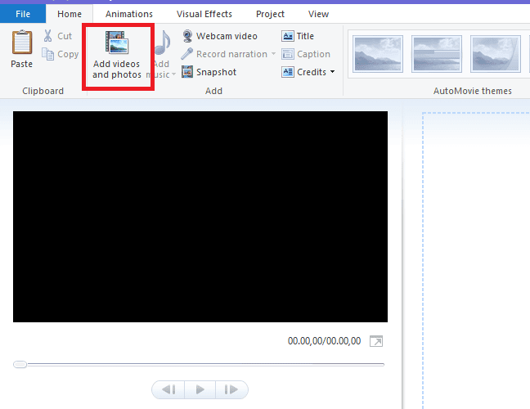Click the Copy pages icon
This screenshot has height=409, width=530.
pos(47,54)
